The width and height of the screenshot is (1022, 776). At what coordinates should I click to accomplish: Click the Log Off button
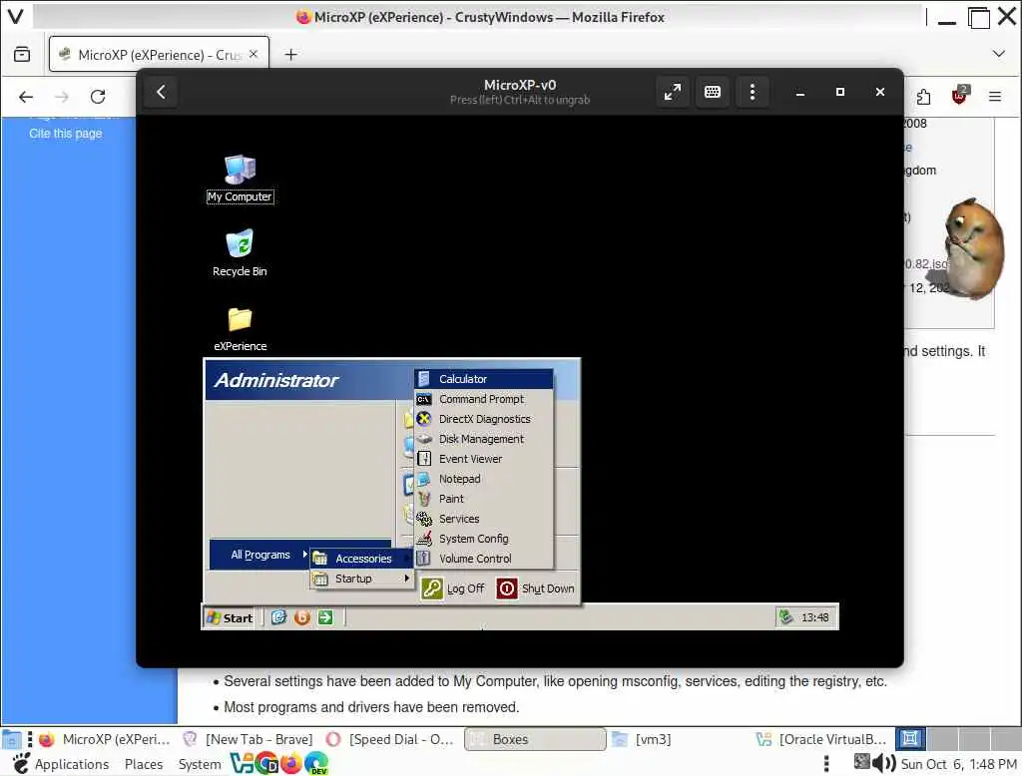[453, 588]
